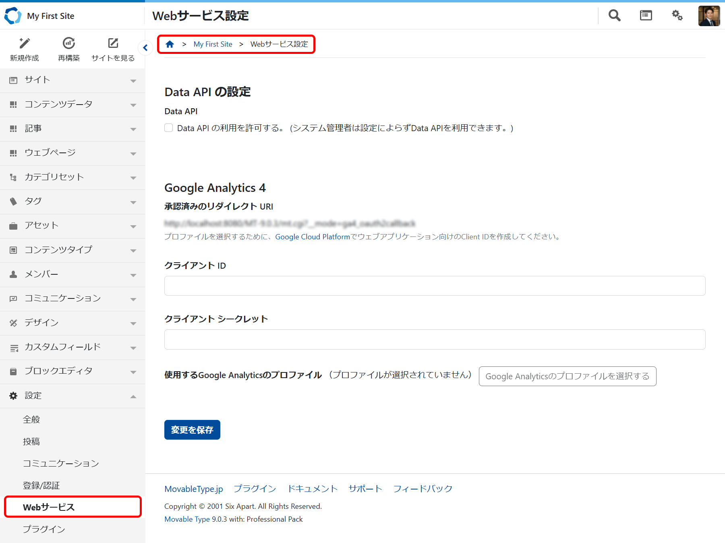The width and height of the screenshot is (725, 543).
Task: Click the home icon in breadcrumb
Action: coord(170,44)
